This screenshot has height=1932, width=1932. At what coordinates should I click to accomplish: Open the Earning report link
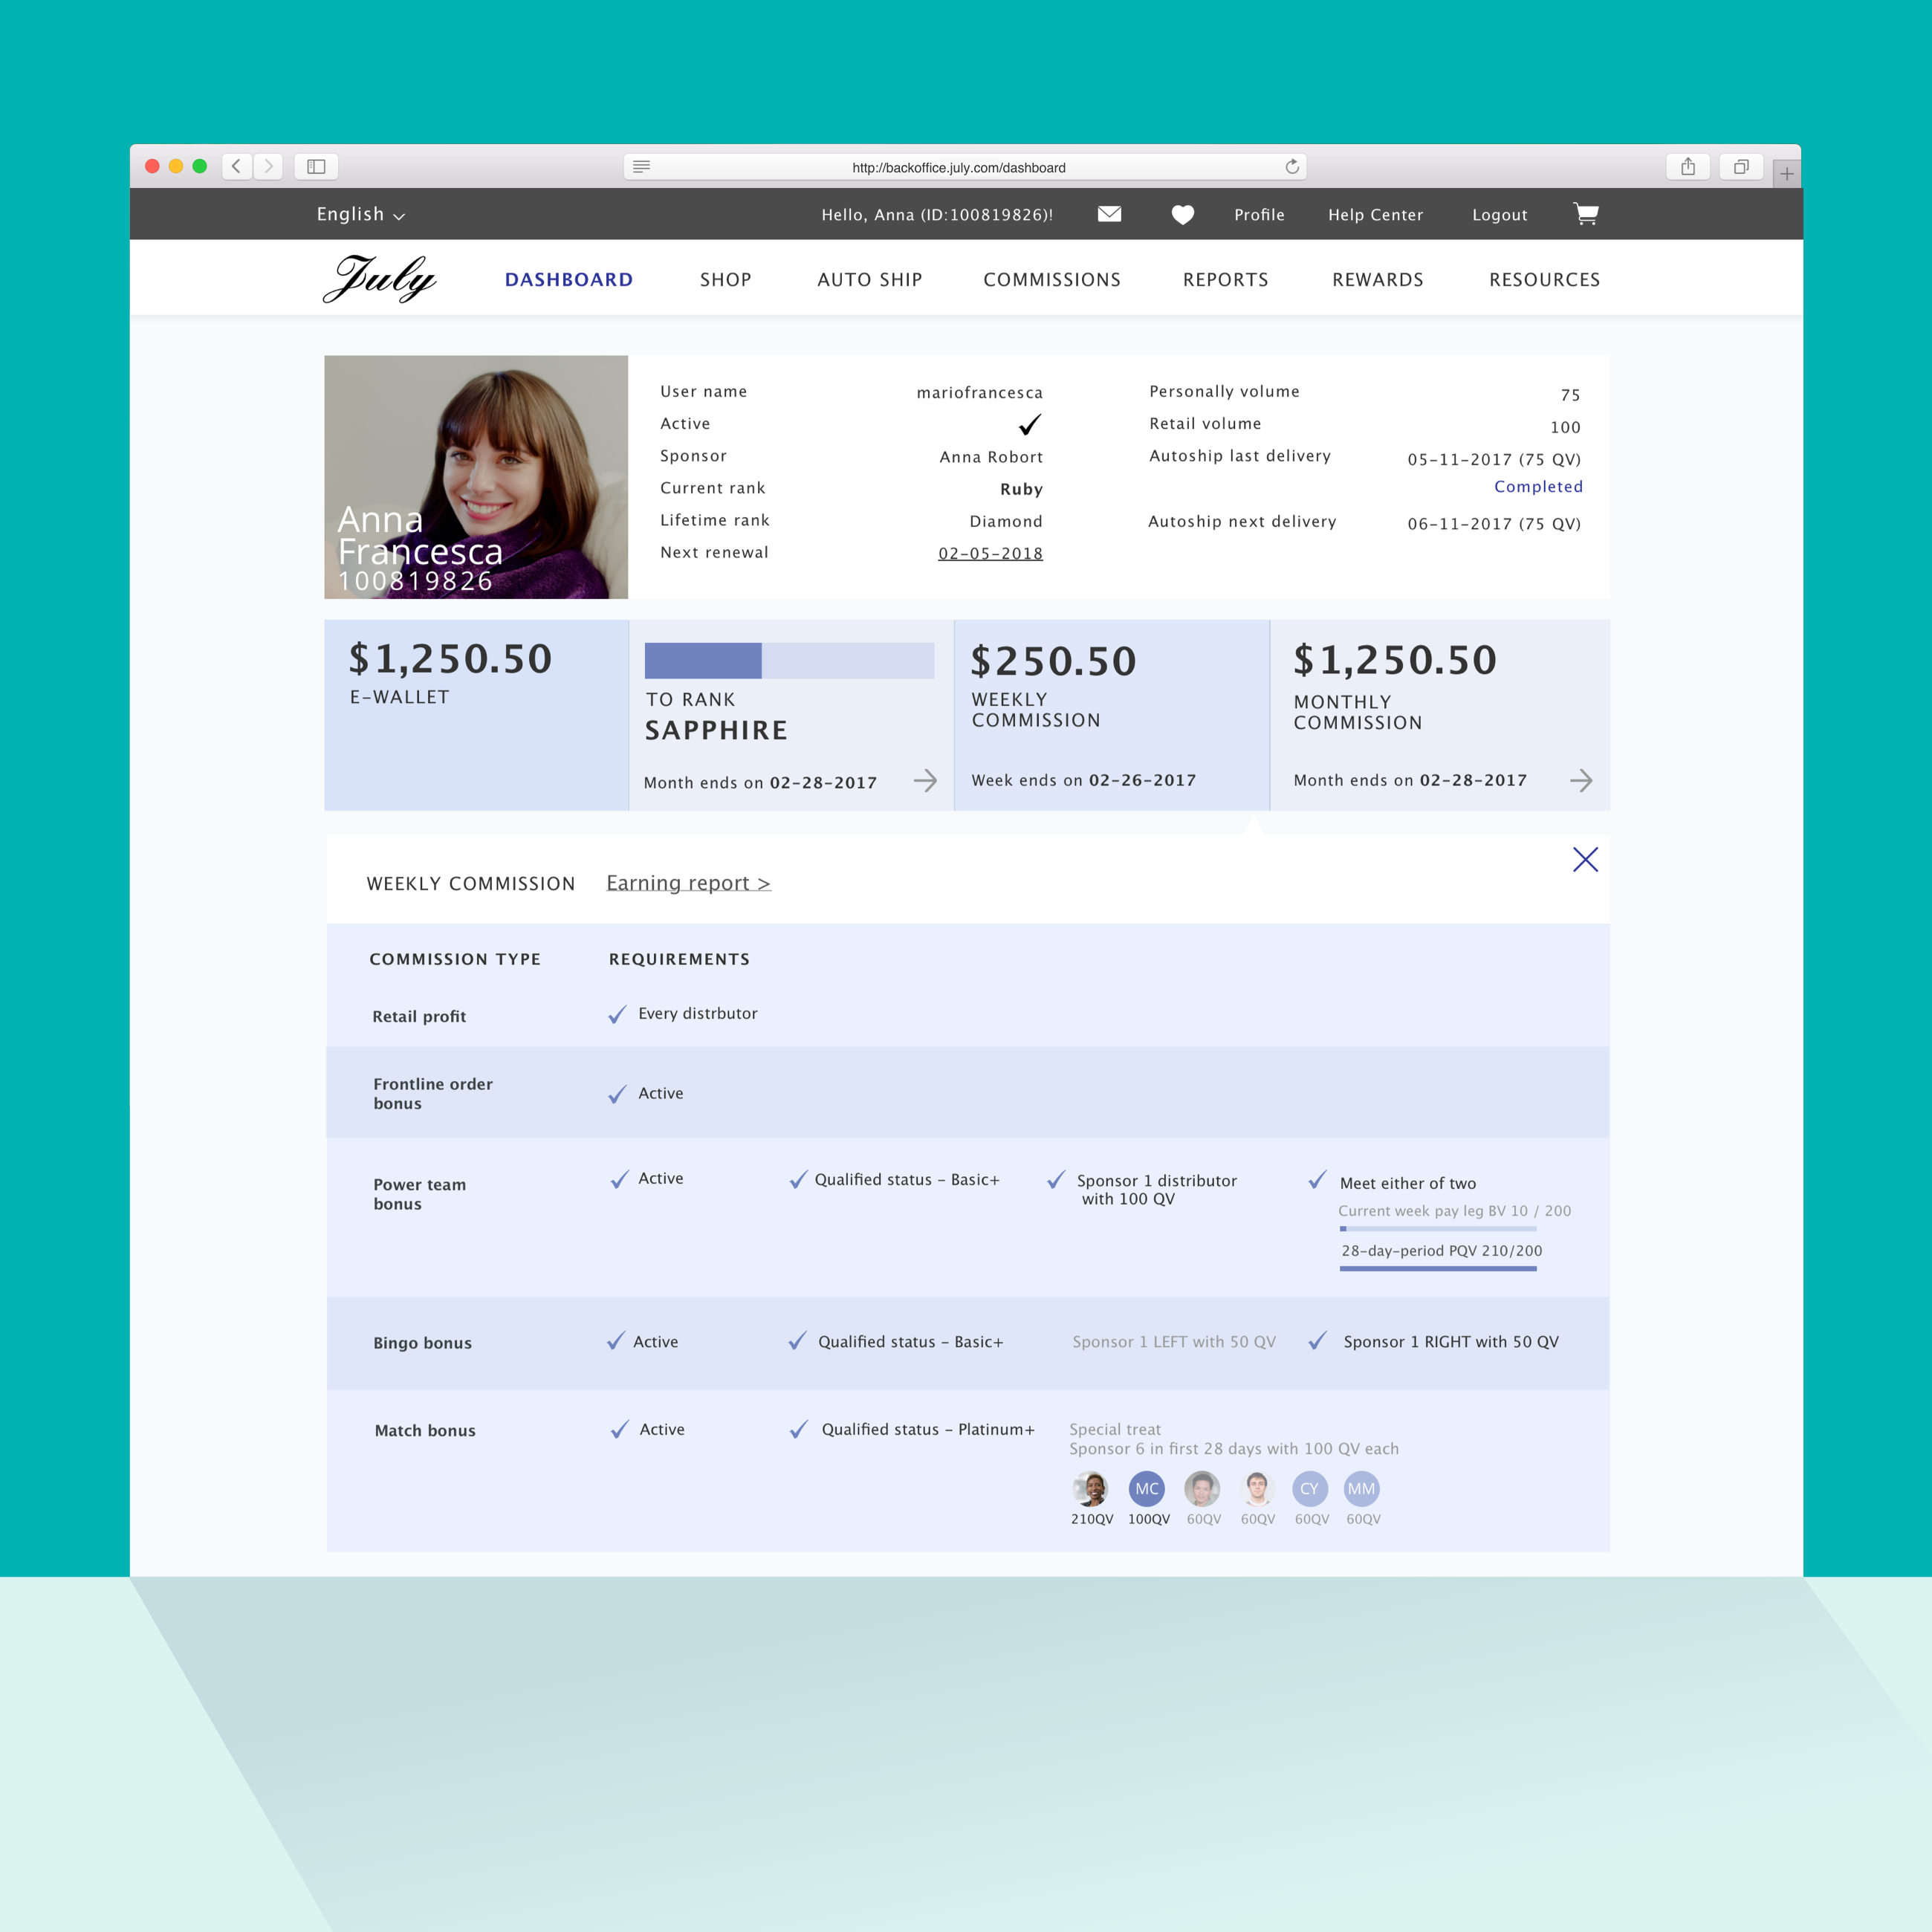click(688, 883)
